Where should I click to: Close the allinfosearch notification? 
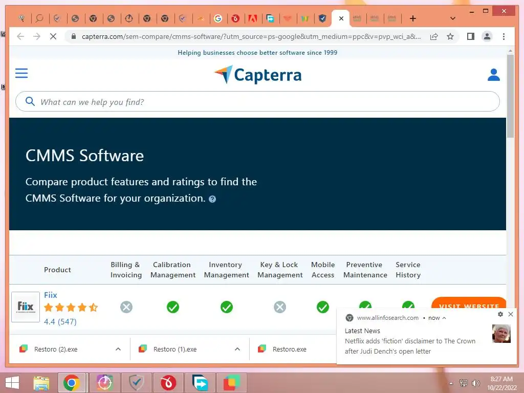pyautogui.click(x=510, y=314)
